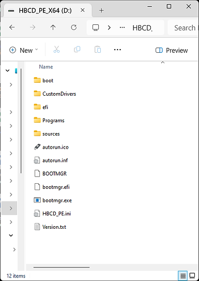
Task: Select the sources folder name
Action: pos(51,134)
